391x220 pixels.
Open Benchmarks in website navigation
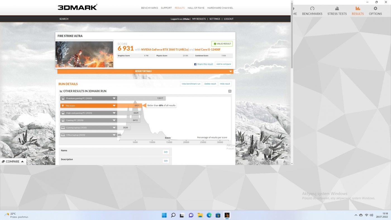click(149, 8)
